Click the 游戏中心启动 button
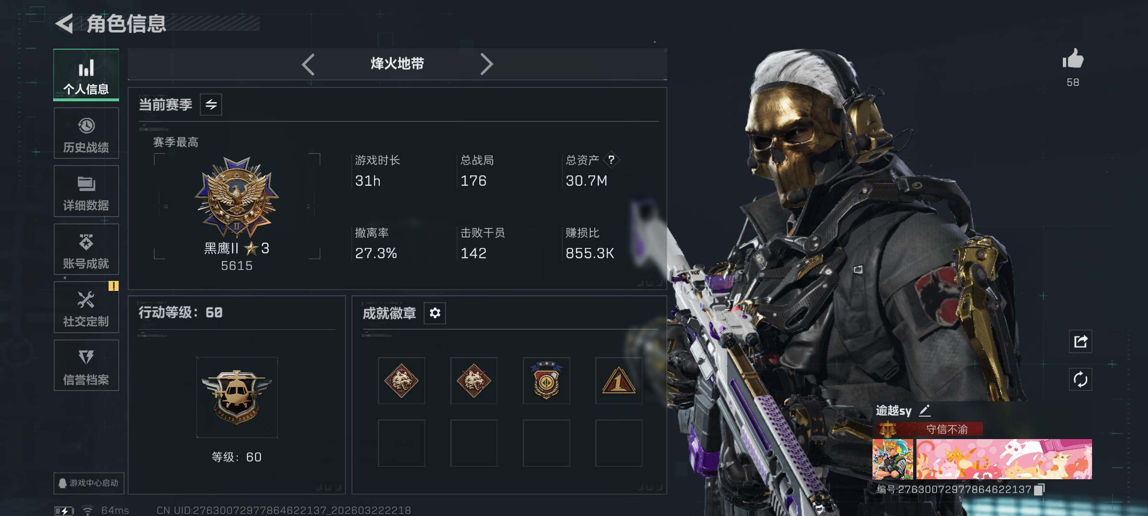This screenshot has height=516, width=1148. [x=89, y=483]
